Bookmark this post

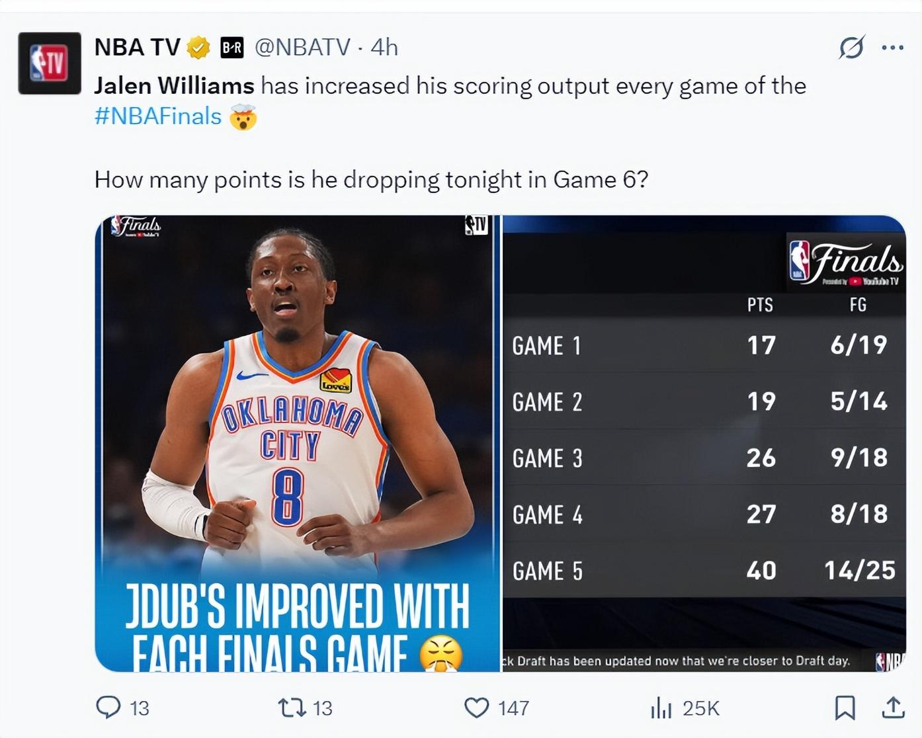tap(845, 708)
